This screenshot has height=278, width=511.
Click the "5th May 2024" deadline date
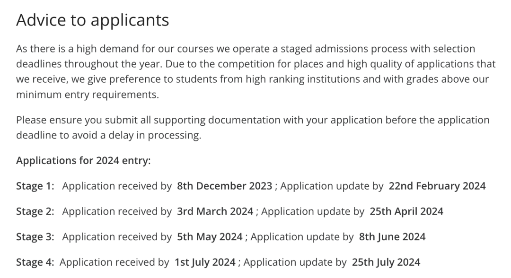click(x=210, y=236)
